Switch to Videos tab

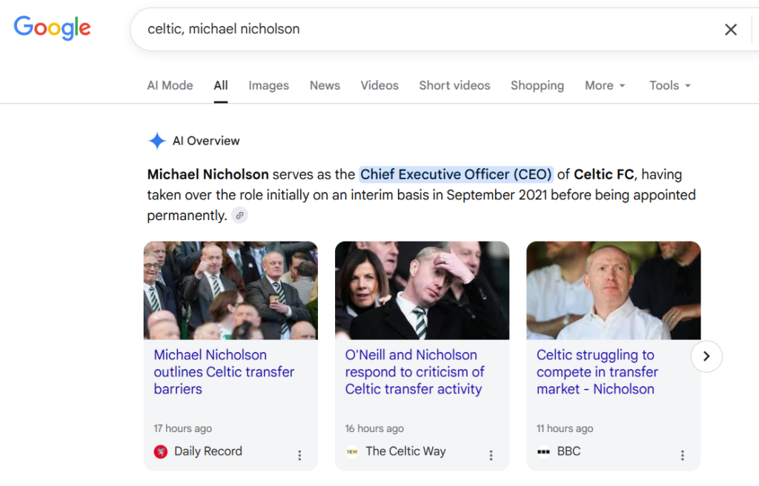pyautogui.click(x=379, y=86)
